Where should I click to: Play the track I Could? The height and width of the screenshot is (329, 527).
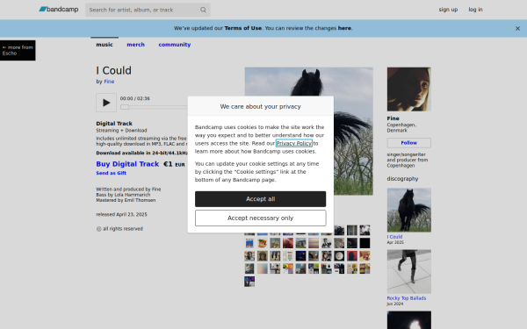tap(106, 103)
